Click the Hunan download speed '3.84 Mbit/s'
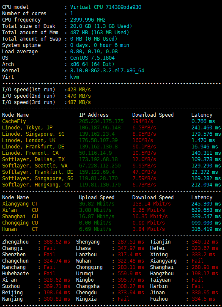This screenshot has width=222, height=307. tap(149, 229)
